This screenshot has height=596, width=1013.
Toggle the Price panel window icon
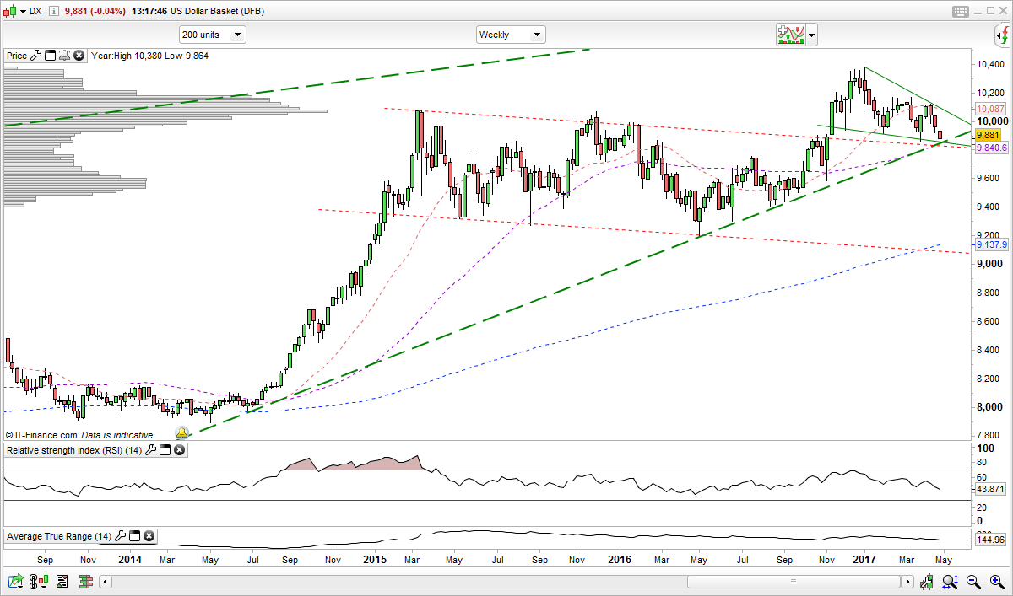point(50,56)
